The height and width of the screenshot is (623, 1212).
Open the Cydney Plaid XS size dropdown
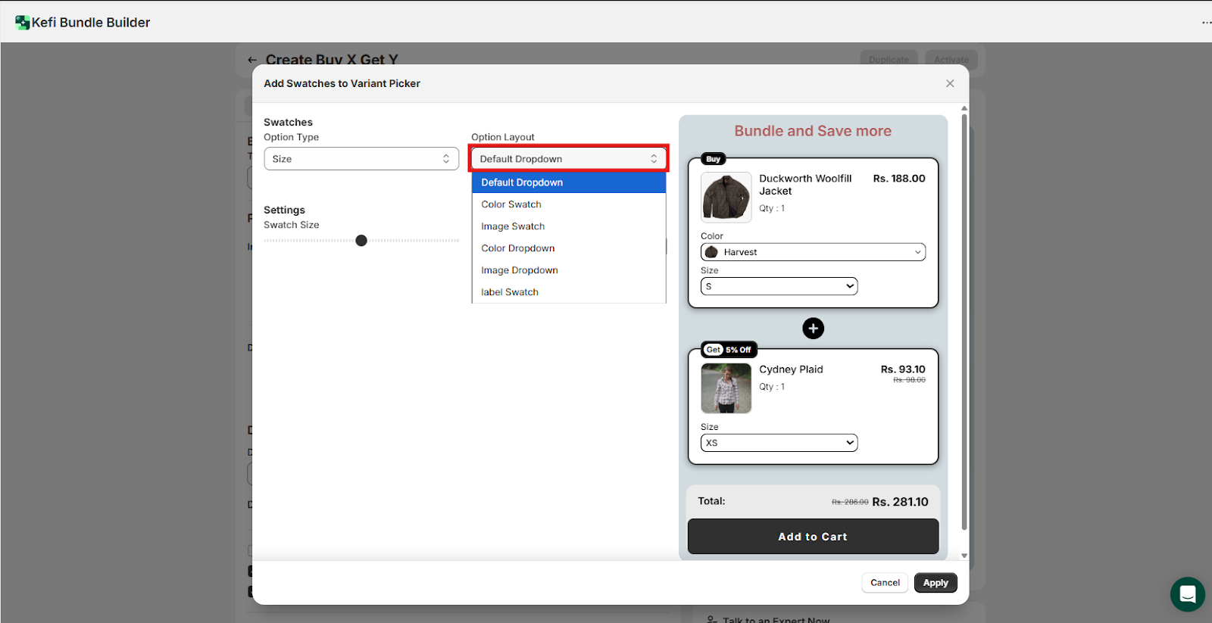coord(779,443)
